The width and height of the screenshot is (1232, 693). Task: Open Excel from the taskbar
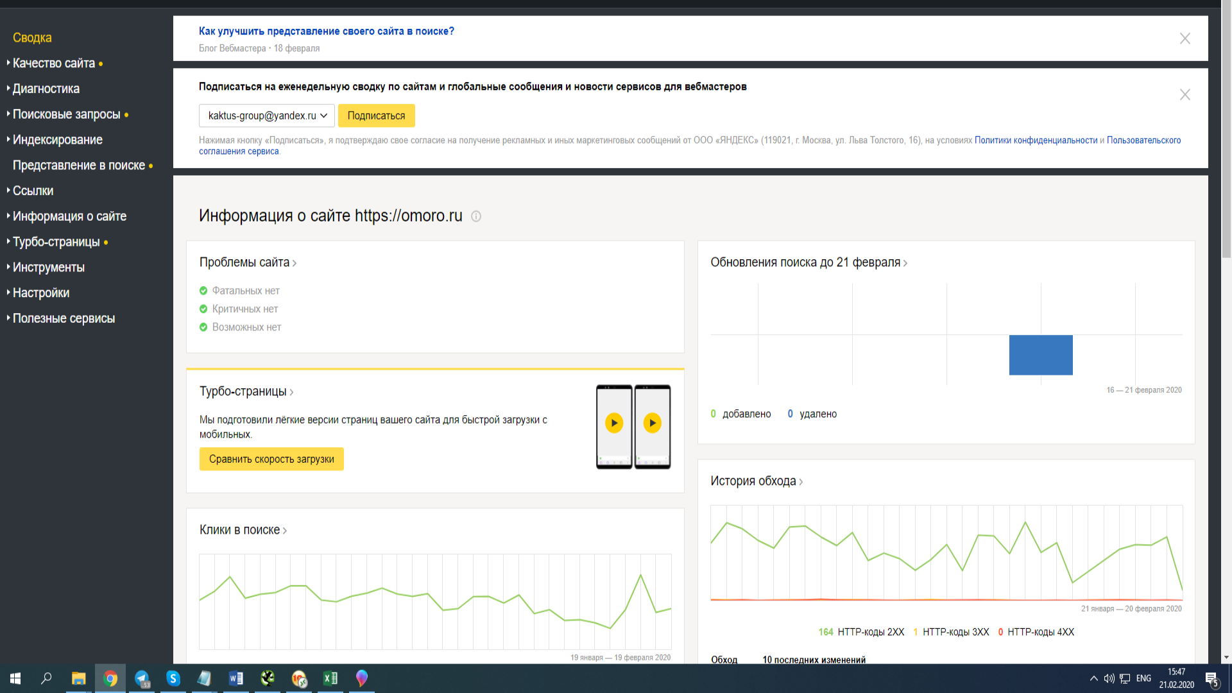tap(330, 678)
